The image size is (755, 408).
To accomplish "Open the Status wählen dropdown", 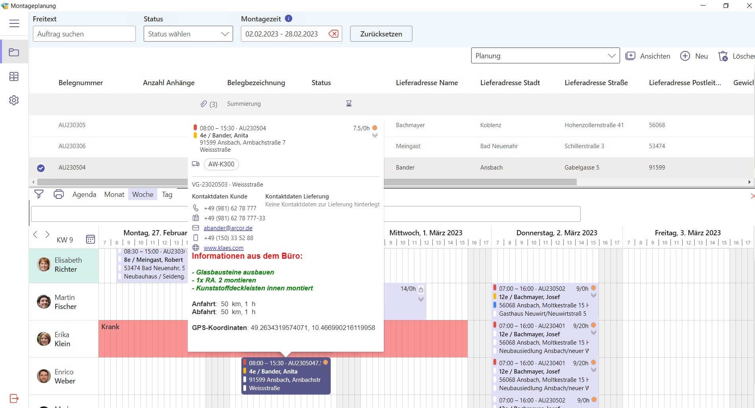I will click(x=188, y=34).
